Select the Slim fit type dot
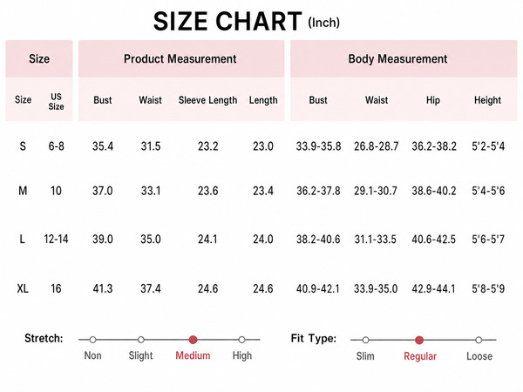The width and height of the screenshot is (523, 392). (365, 340)
